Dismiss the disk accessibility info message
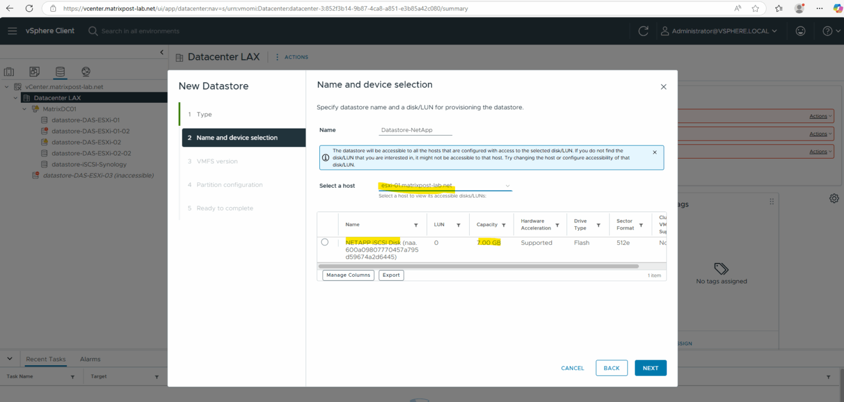Screen dimensions: 844x402 [654, 151]
